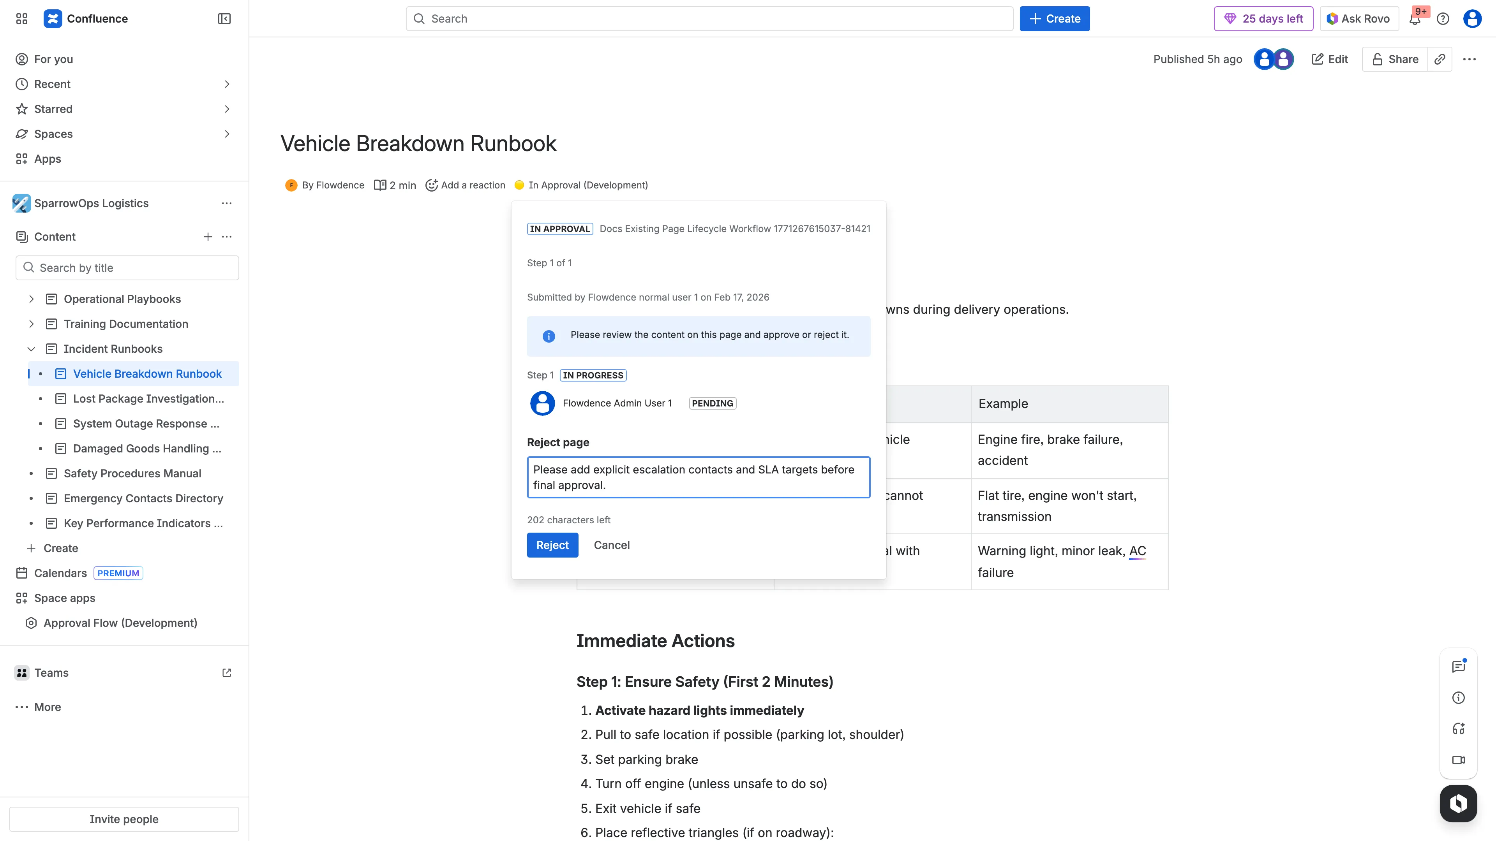The width and height of the screenshot is (1496, 841).
Task: Click the Add a reaction emoji icon
Action: pos(432,185)
